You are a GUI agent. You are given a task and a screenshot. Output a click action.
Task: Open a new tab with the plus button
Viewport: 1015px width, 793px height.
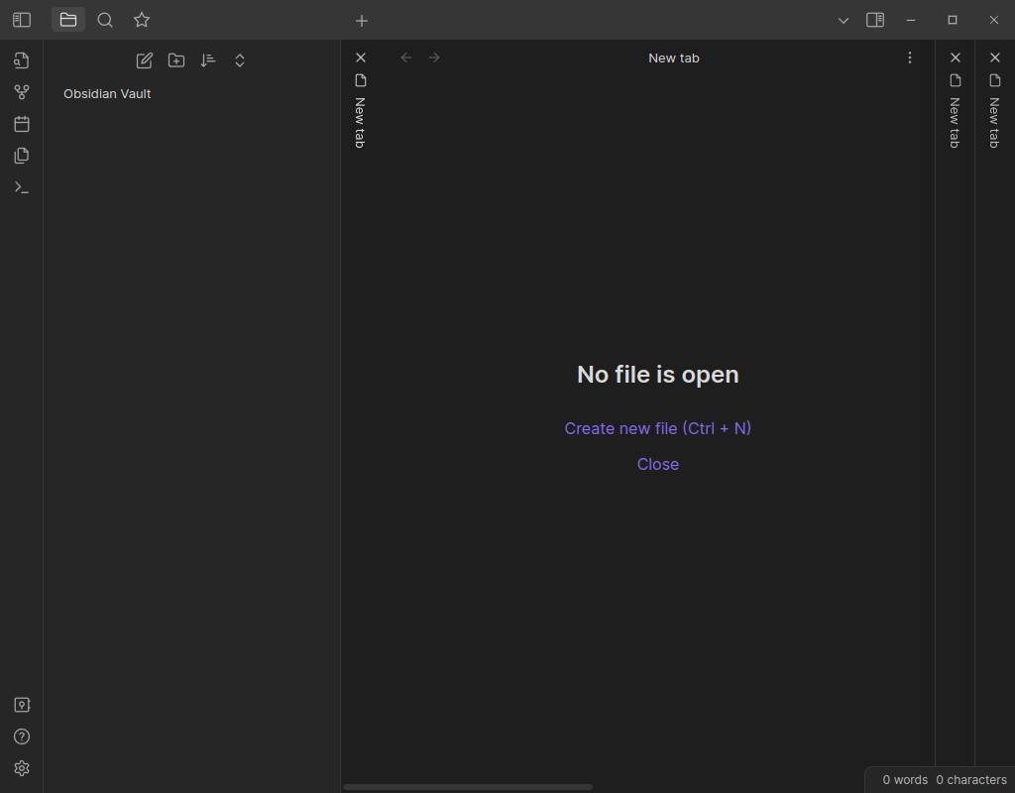point(361,20)
